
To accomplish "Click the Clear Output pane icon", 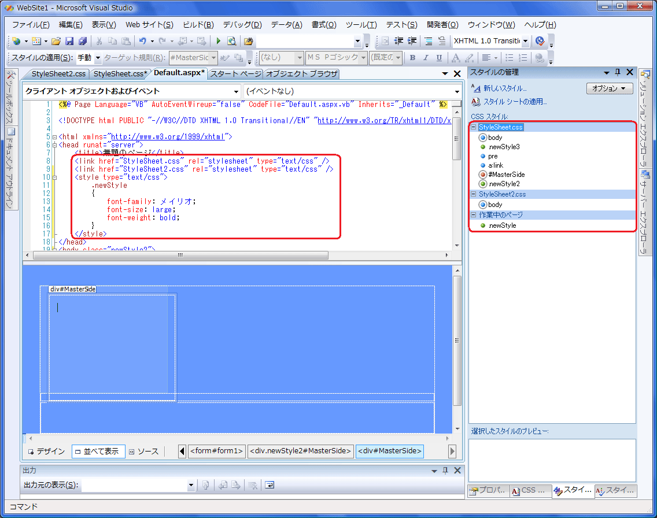I will [x=252, y=485].
